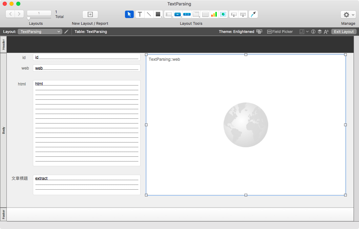The image size is (359, 229).
Task: Click the Footer part label
Action: coord(3,214)
